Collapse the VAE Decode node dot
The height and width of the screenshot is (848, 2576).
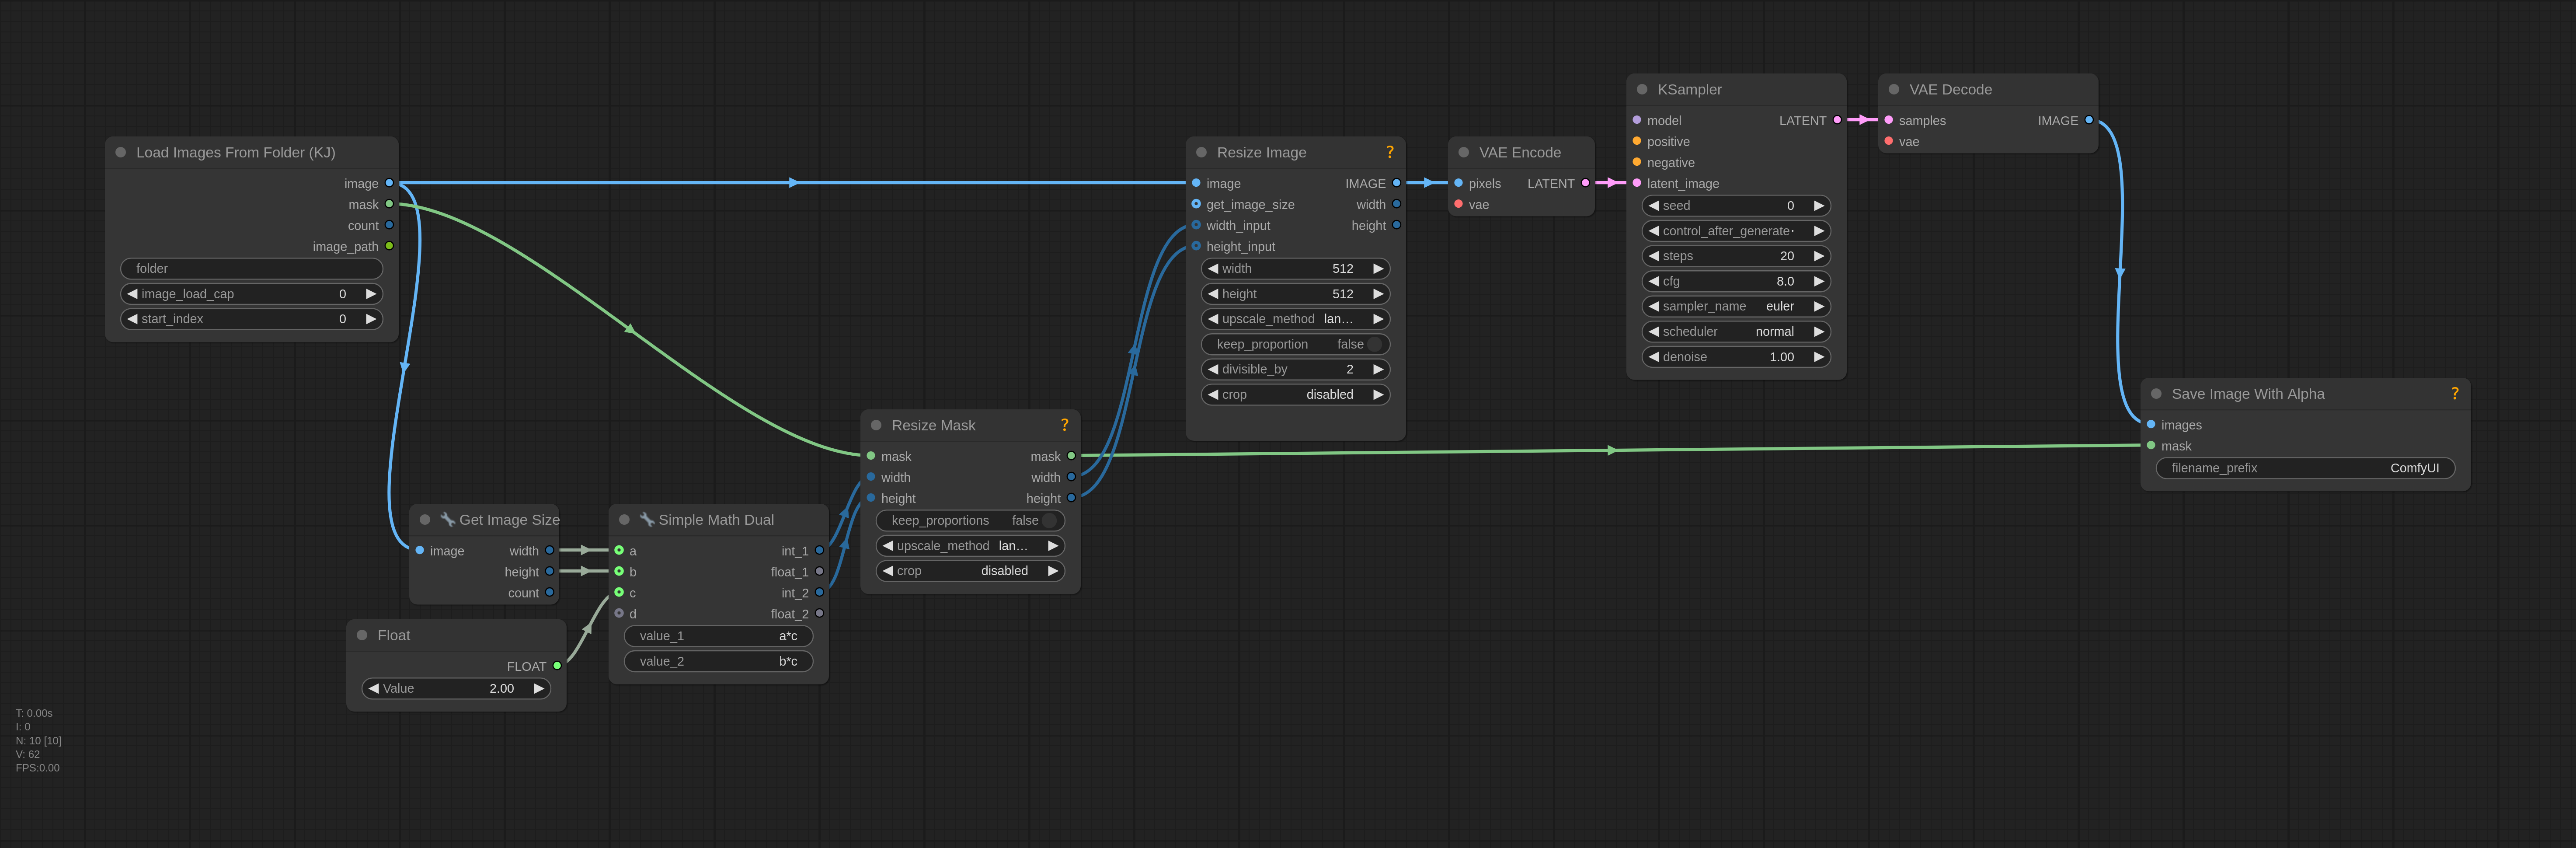pyautogui.click(x=1893, y=89)
